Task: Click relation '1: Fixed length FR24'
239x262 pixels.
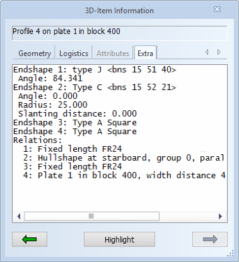Action: coord(73,149)
